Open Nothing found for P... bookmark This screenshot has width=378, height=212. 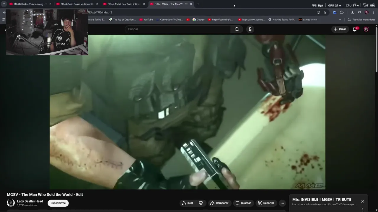tap(282, 20)
